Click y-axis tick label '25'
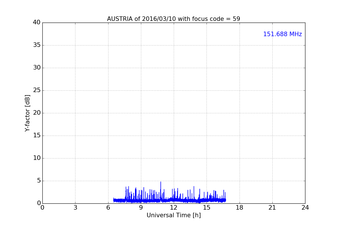This screenshot has height=226, width=339. pos(37,90)
